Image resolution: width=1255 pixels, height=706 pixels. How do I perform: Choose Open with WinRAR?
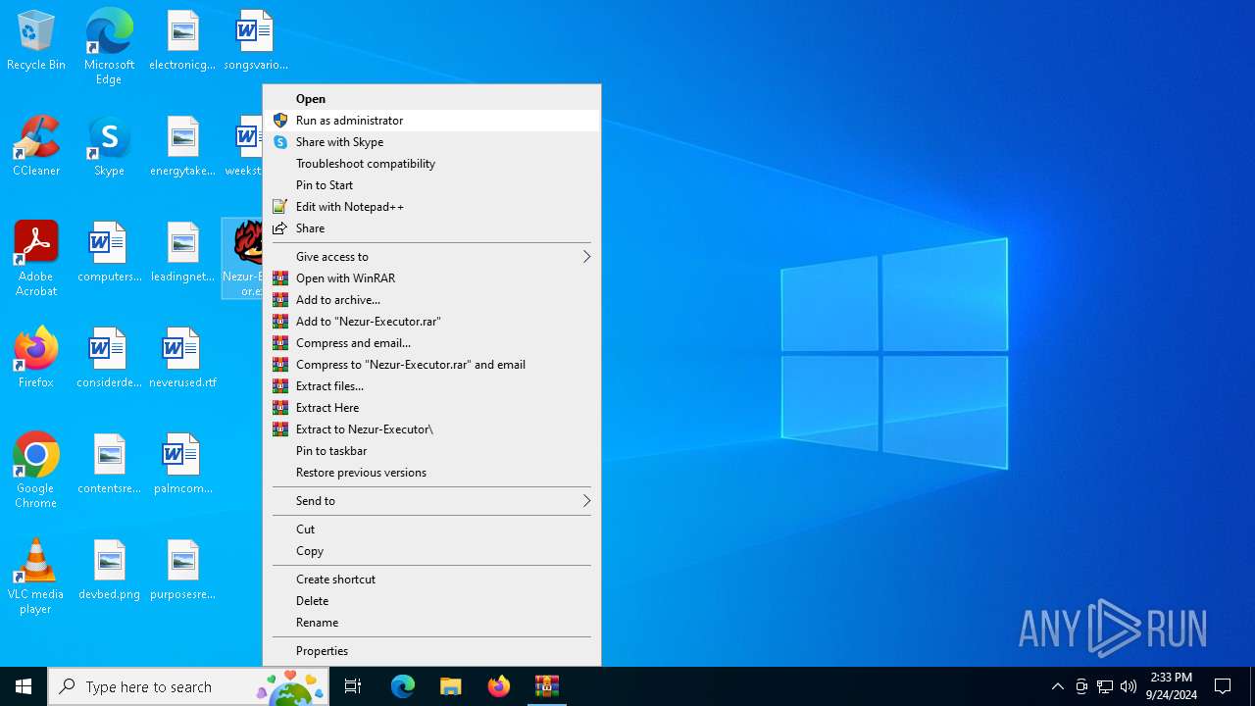pos(431,278)
